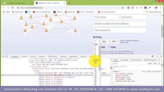Close the Facebook log in tab
Viewport: 164px width, 92px height.
(x=64, y=3)
